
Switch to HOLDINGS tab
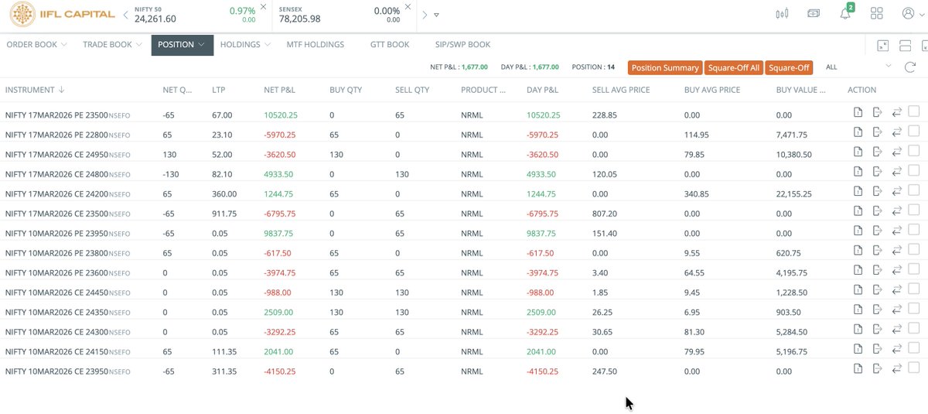click(x=240, y=45)
